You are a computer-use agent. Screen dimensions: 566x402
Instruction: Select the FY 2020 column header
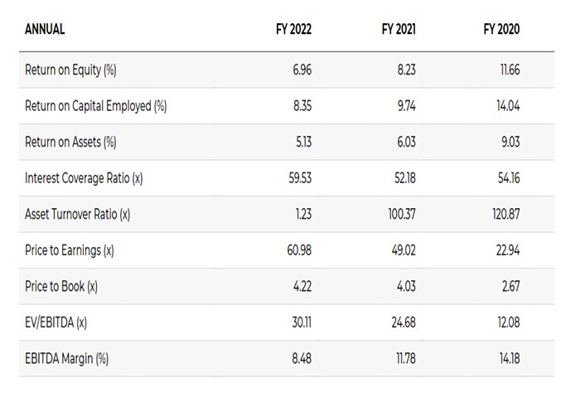(501, 30)
